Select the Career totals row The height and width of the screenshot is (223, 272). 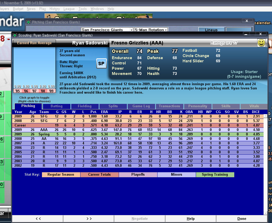138,125
